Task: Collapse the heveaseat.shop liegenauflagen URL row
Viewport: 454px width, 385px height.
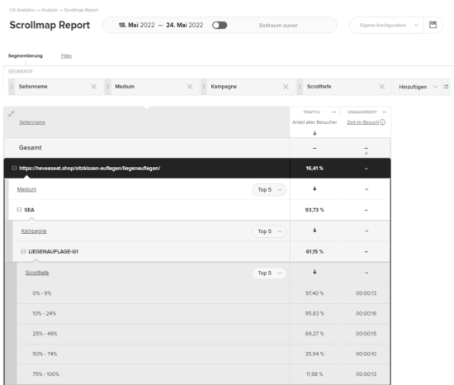Action: [14, 168]
